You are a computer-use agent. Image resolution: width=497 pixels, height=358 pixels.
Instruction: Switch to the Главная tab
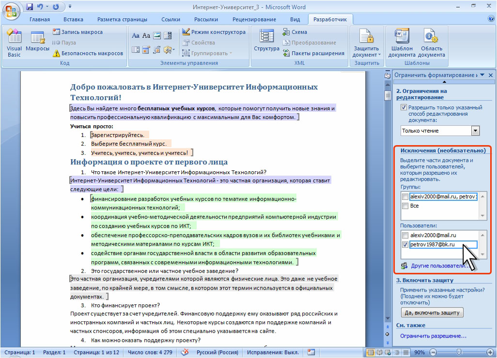pyautogui.click(x=40, y=19)
